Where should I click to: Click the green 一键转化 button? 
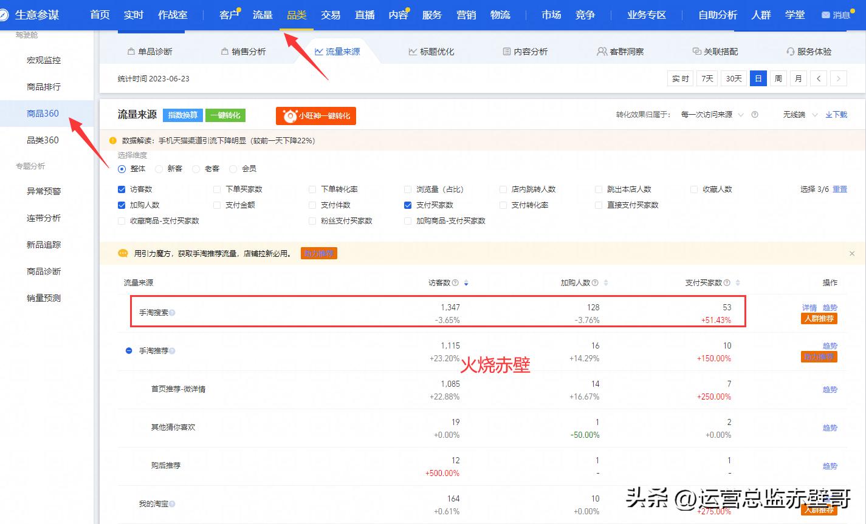[225, 115]
